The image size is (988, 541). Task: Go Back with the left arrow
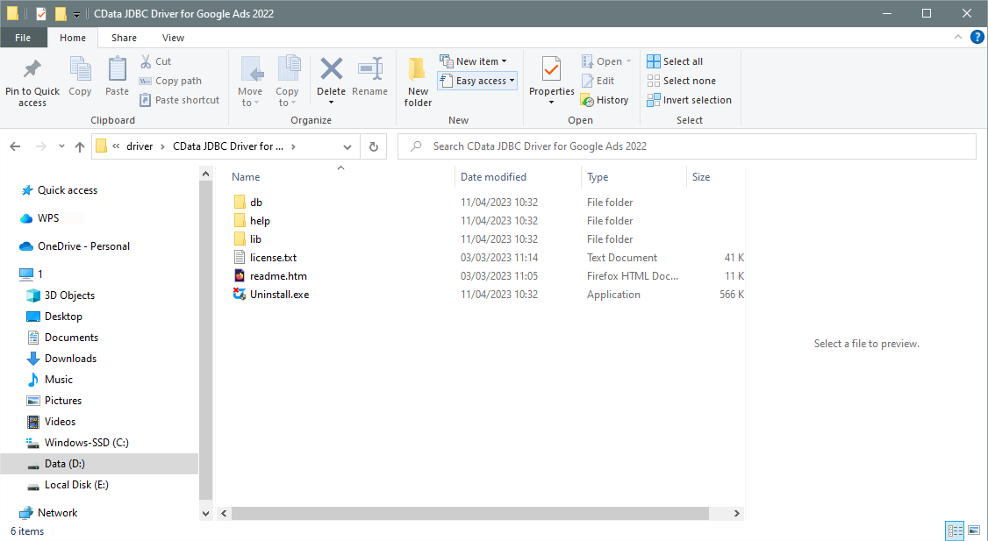tap(15, 146)
